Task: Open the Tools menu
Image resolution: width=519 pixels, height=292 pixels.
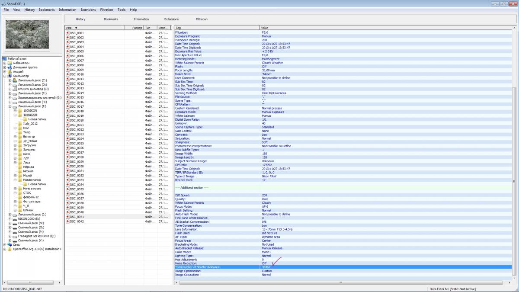Action: click(122, 10)
